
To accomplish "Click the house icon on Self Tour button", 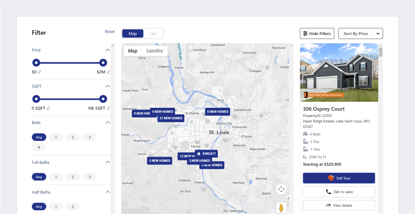I will click(x=331, y=178).
